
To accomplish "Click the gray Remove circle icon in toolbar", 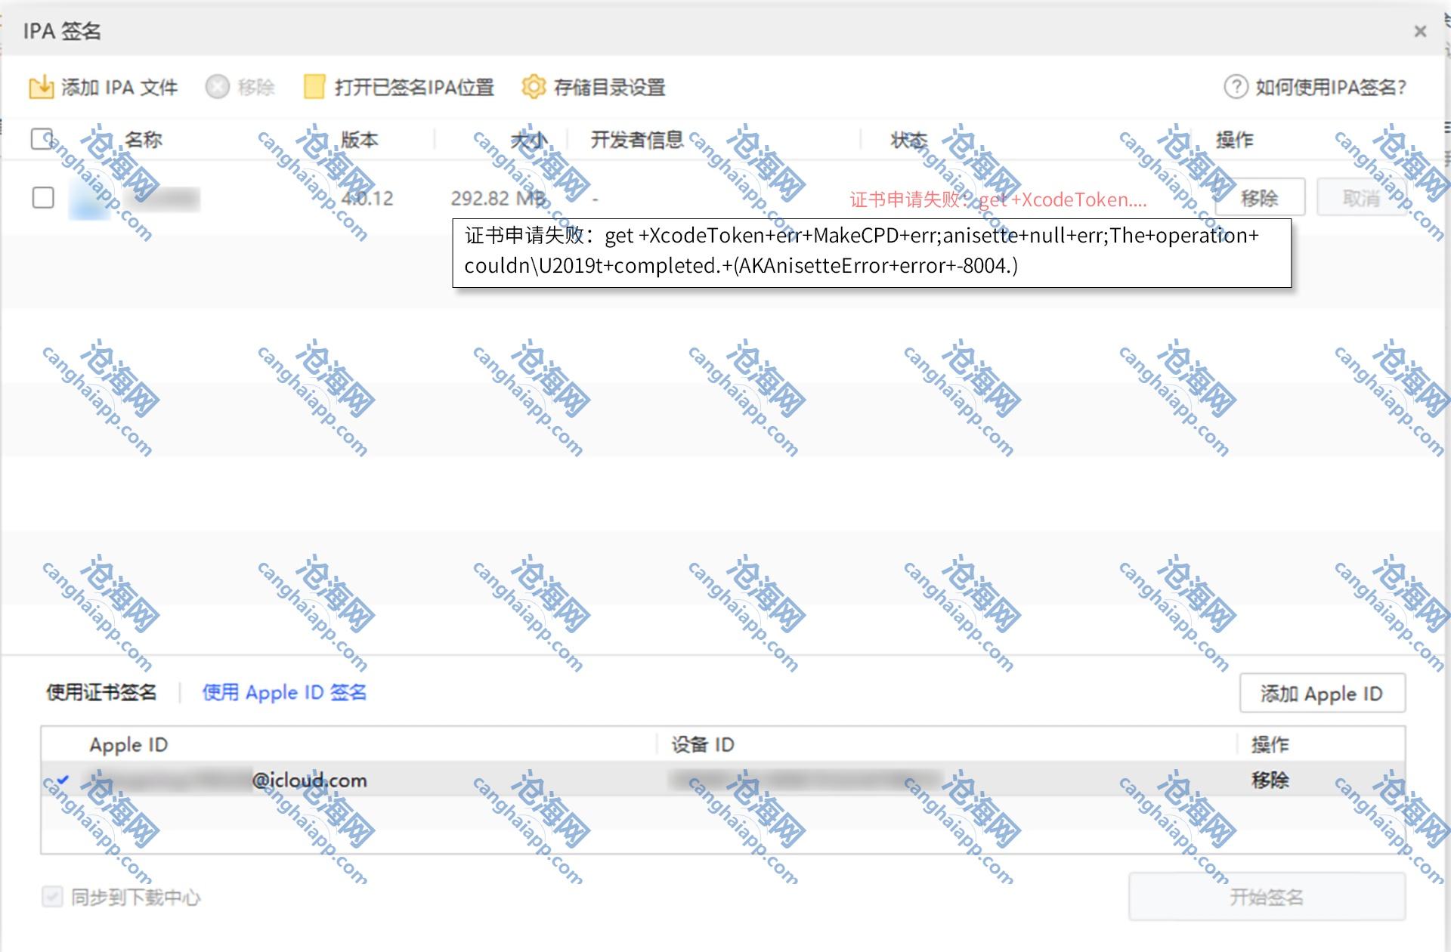I will point(218,87).
